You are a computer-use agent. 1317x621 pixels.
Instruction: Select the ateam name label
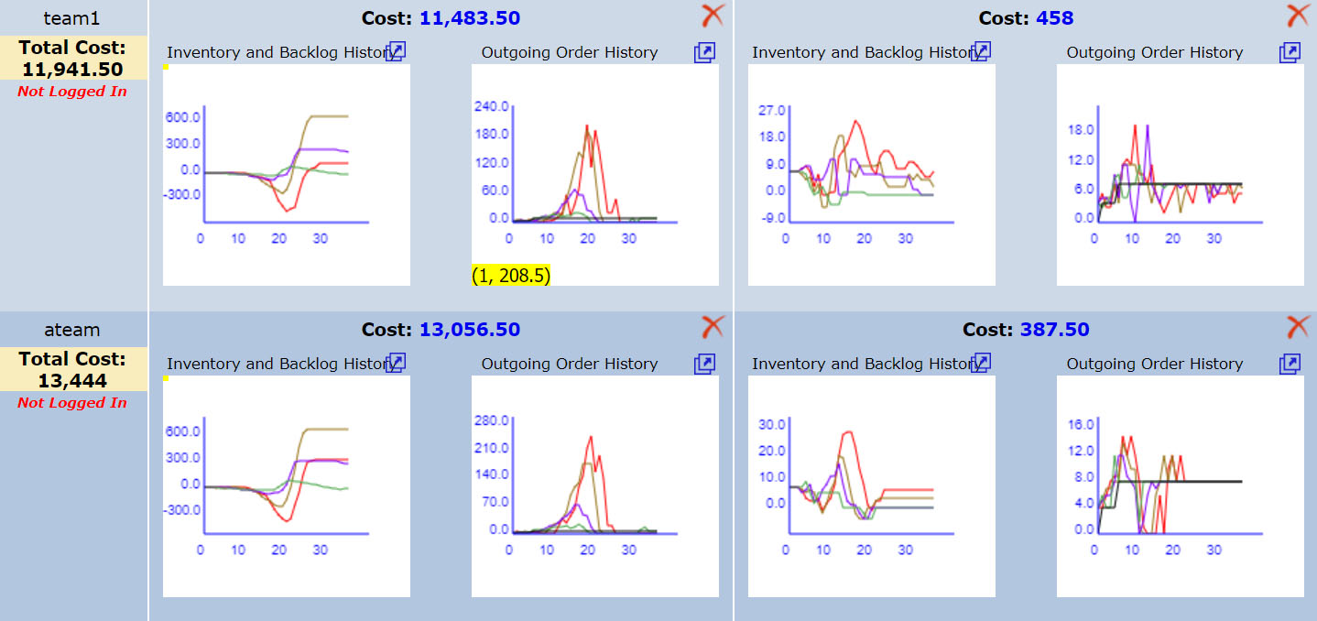tap(72, 329)
